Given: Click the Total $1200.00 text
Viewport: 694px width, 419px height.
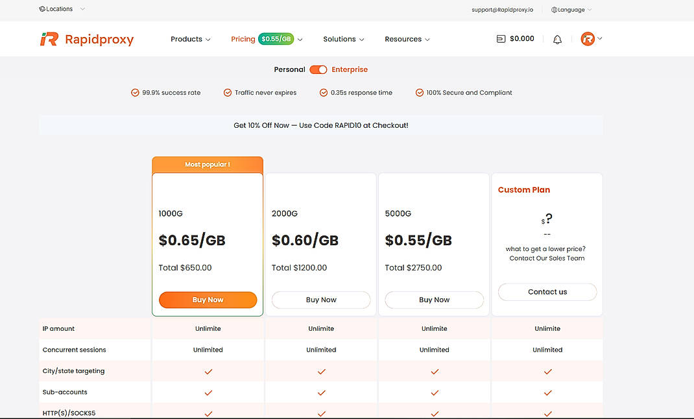Looking at the screenshot, I should 299,268.
